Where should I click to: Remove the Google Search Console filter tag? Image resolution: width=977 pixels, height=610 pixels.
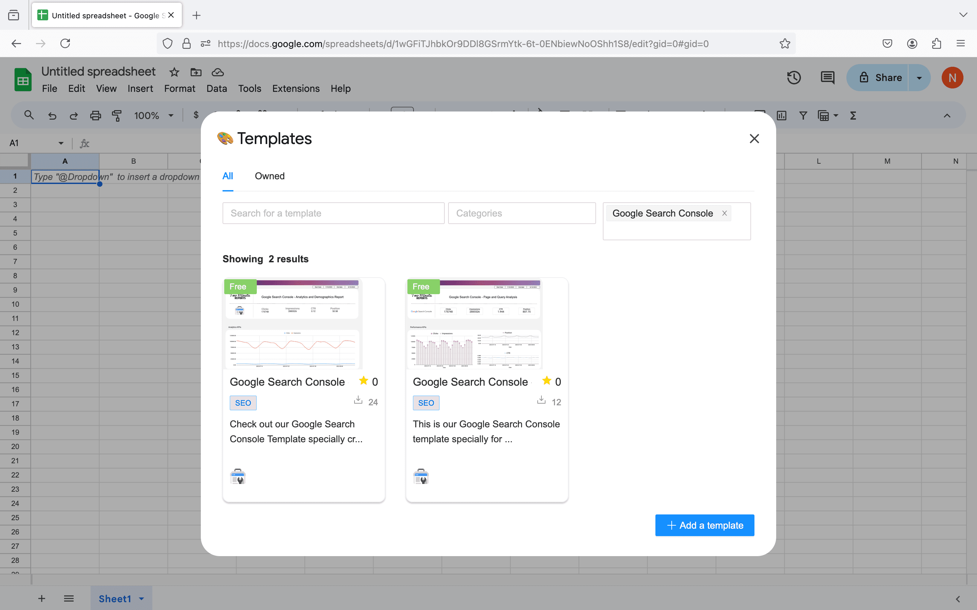(724, 213)
